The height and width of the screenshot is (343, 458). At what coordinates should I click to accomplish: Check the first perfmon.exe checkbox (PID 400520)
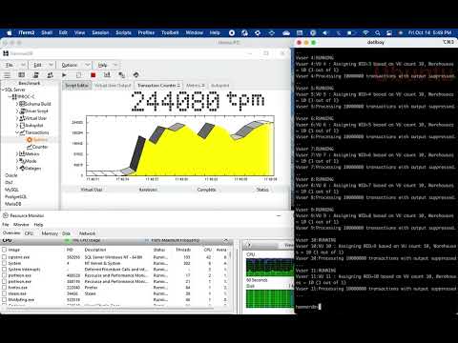click(5, 275)
